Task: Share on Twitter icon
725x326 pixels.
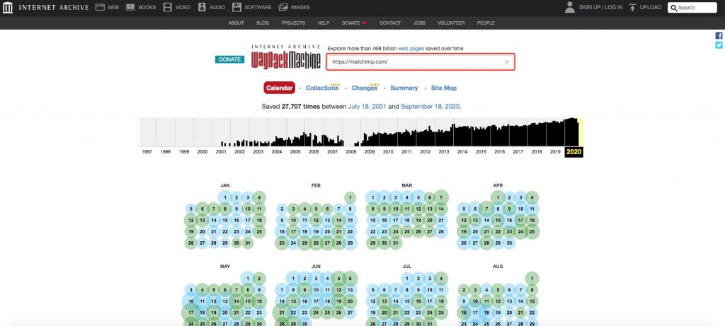Action: click(719, 45)
